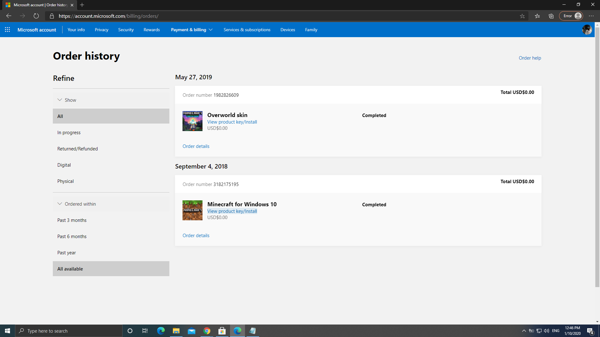
Task: Go to the Your info tab
Action: pos(76,30)
